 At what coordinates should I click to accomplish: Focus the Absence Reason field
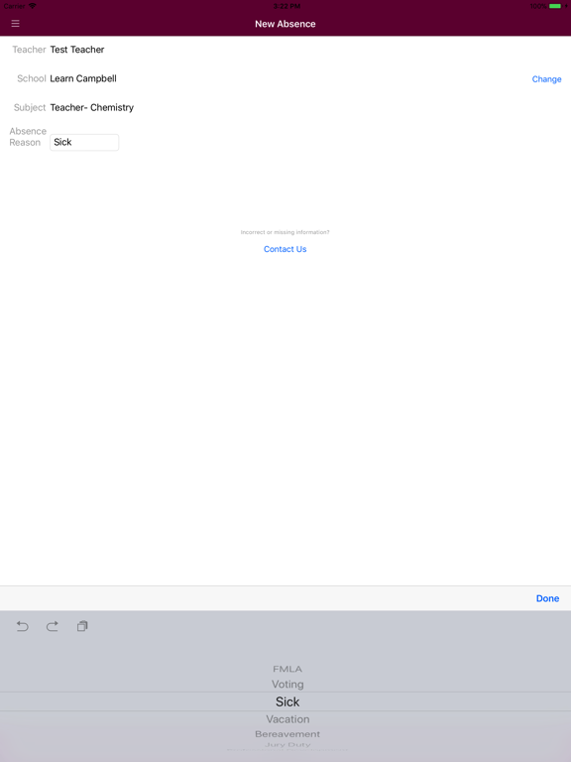pos(84,142)
